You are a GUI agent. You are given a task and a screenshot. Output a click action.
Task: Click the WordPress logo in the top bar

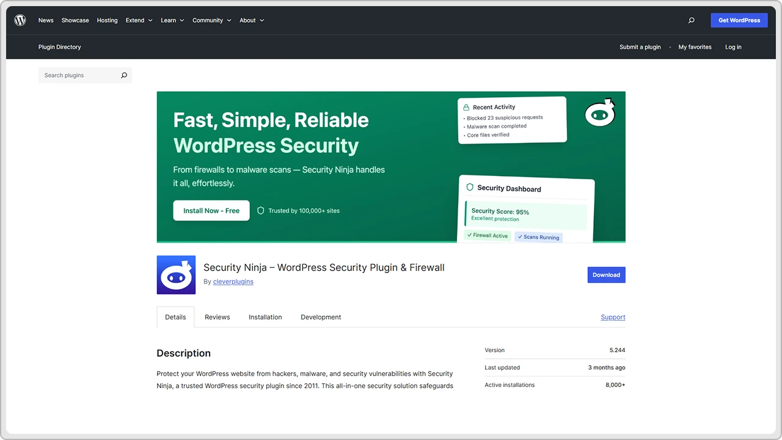tap(20, 20)
